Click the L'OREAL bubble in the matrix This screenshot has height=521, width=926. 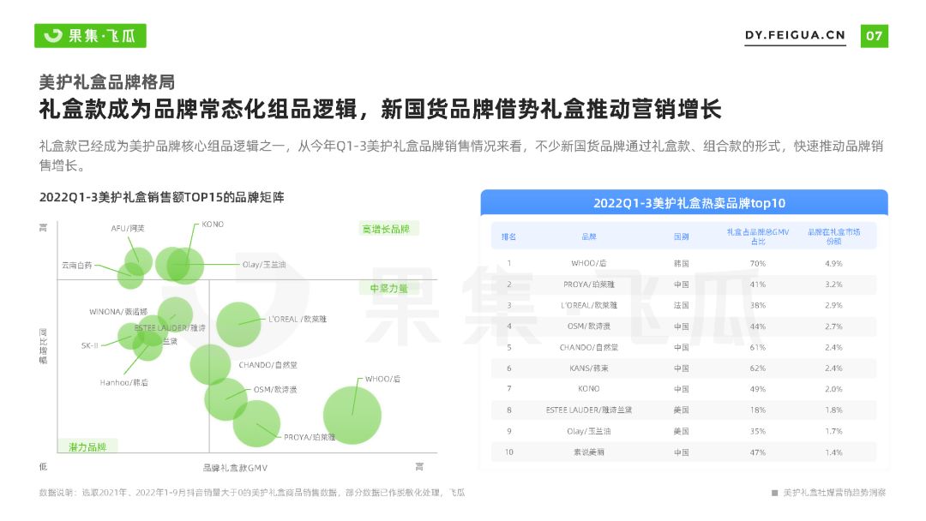tap(238, 325)
